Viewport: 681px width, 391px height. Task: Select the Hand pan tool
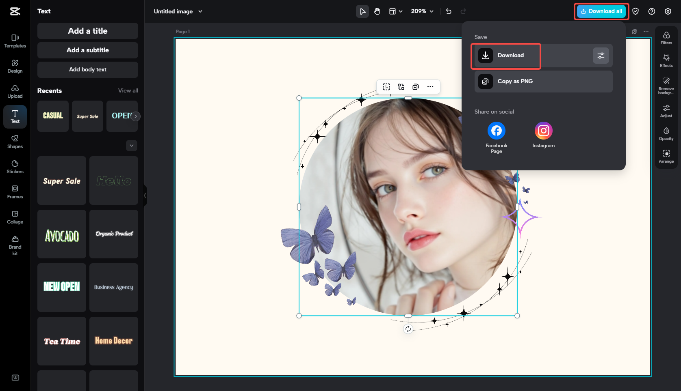377,11
